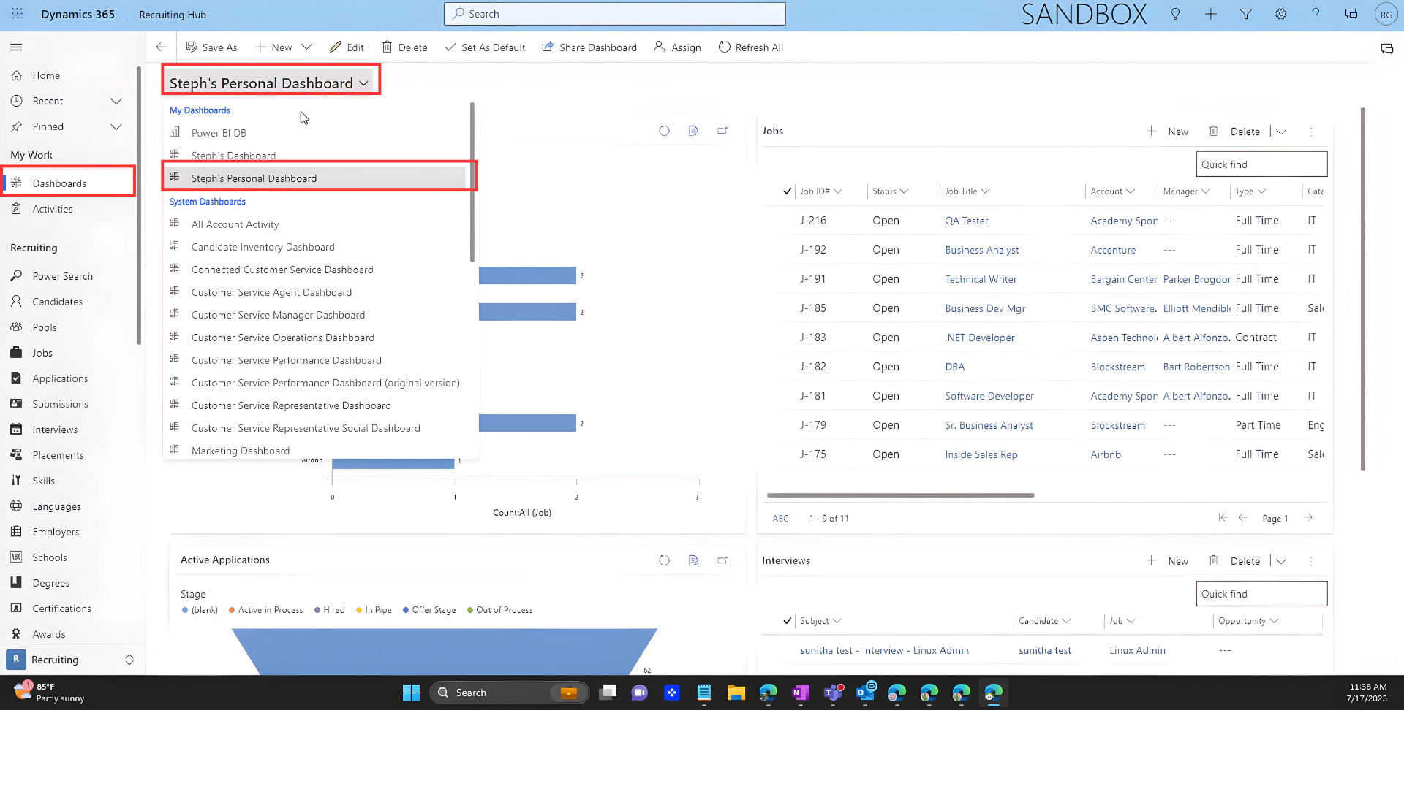
Task: Collapse the site map hamburger menu
Action: click(16, 47)
